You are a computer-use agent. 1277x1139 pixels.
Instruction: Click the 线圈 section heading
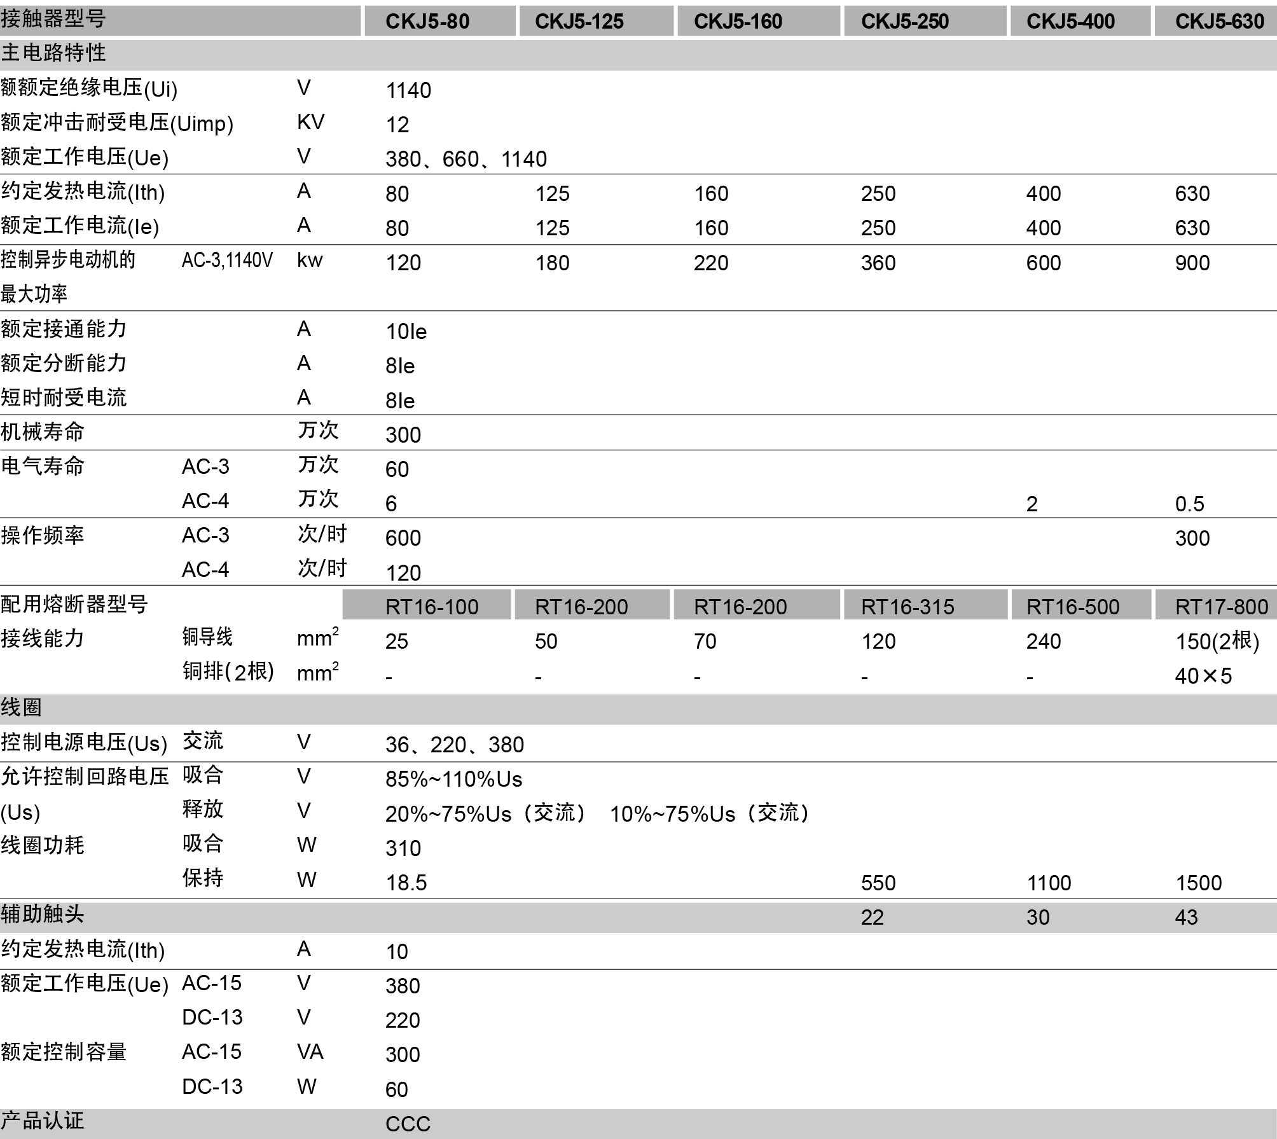pyautogui.click(x=22, y=707)
